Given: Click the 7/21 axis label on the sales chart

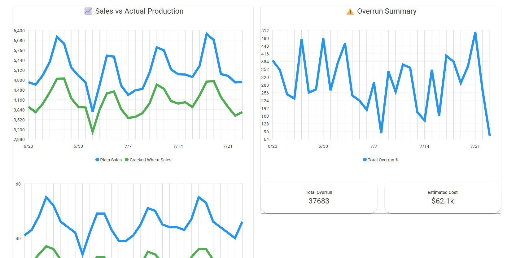Looking at the screenshot, I should pyautogui.click(x=228, y=146).
